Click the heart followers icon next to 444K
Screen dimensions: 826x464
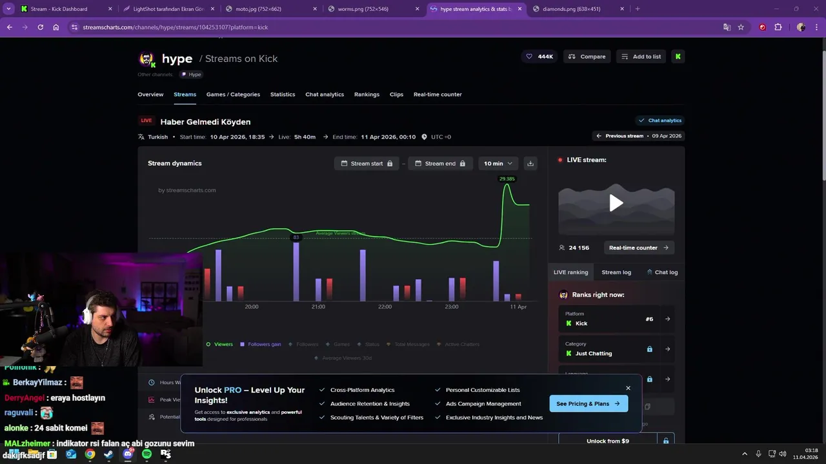[x=529, y=57]
